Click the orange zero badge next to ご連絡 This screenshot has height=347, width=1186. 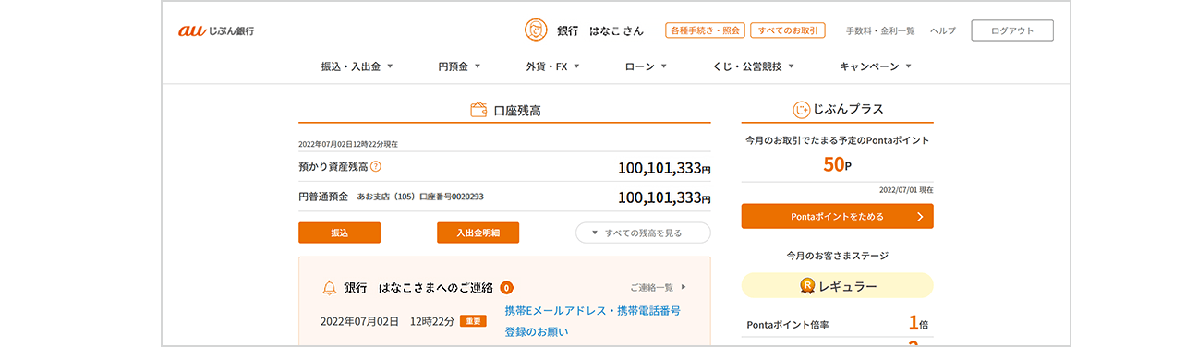[x=507, y=288]
